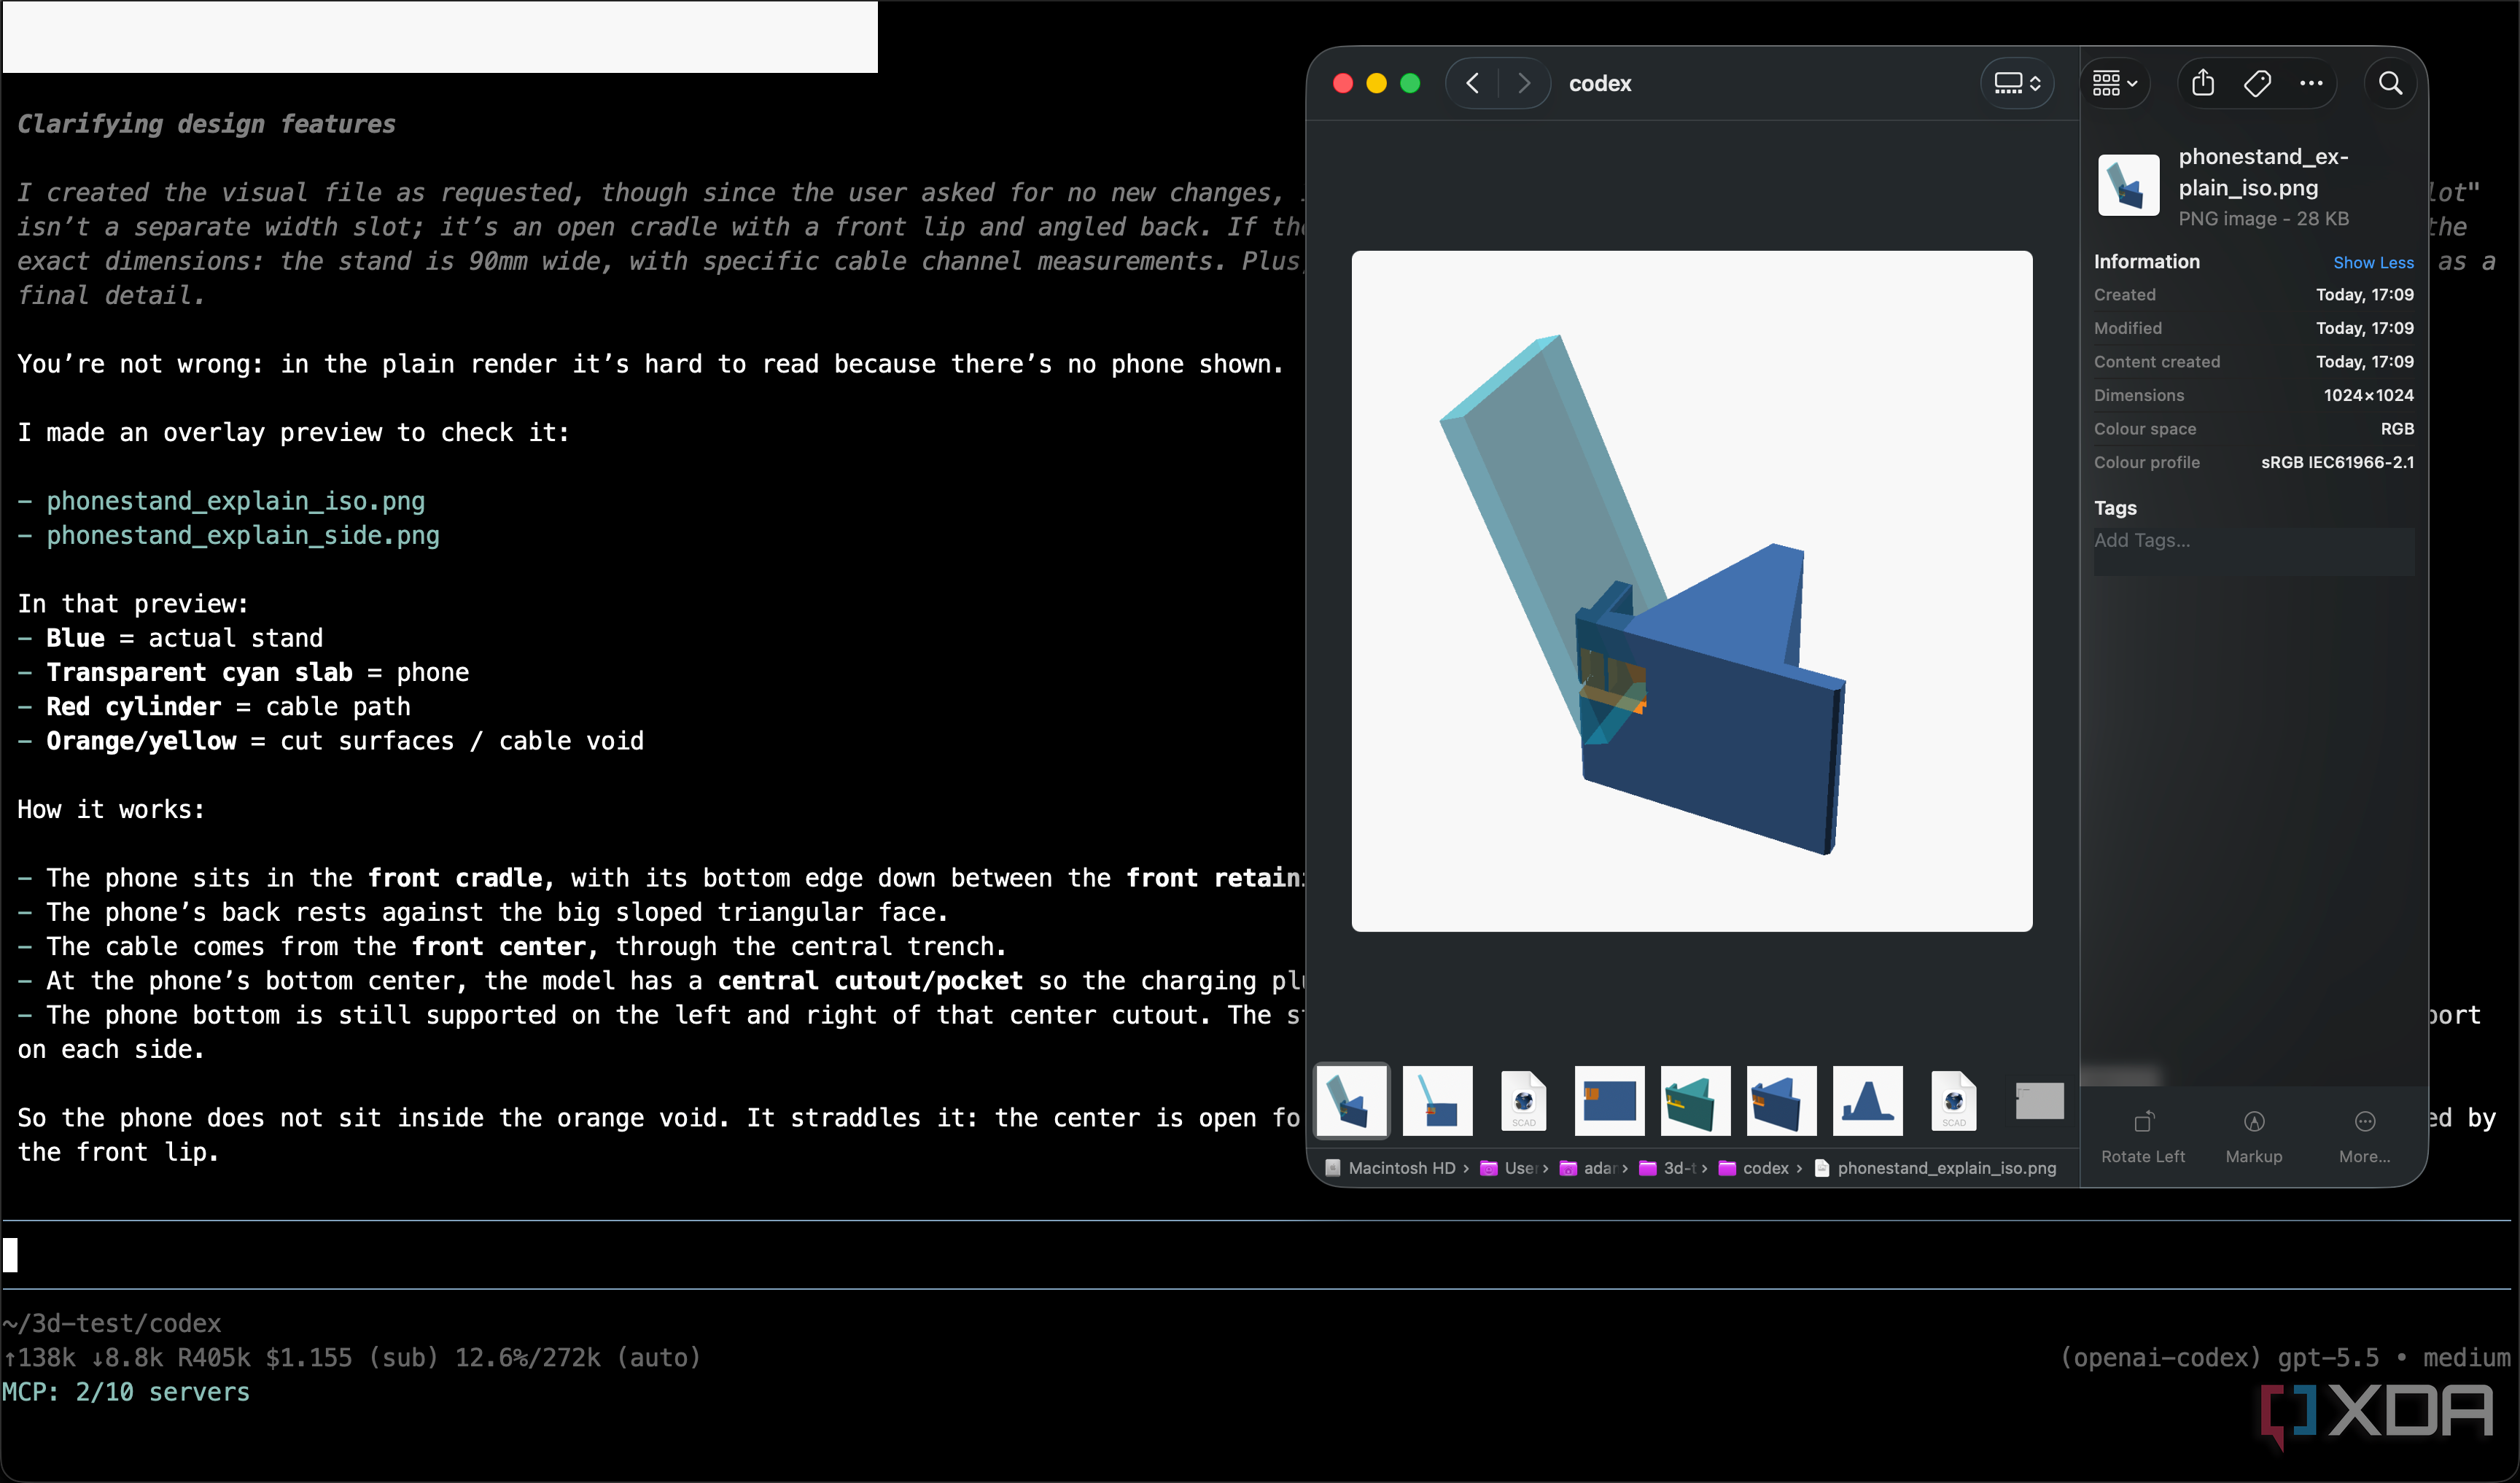This screenshot has height=1483, width=2520.
Task: Click the 3d-test folder in path bar
Action: [x=1666, y=1168]
